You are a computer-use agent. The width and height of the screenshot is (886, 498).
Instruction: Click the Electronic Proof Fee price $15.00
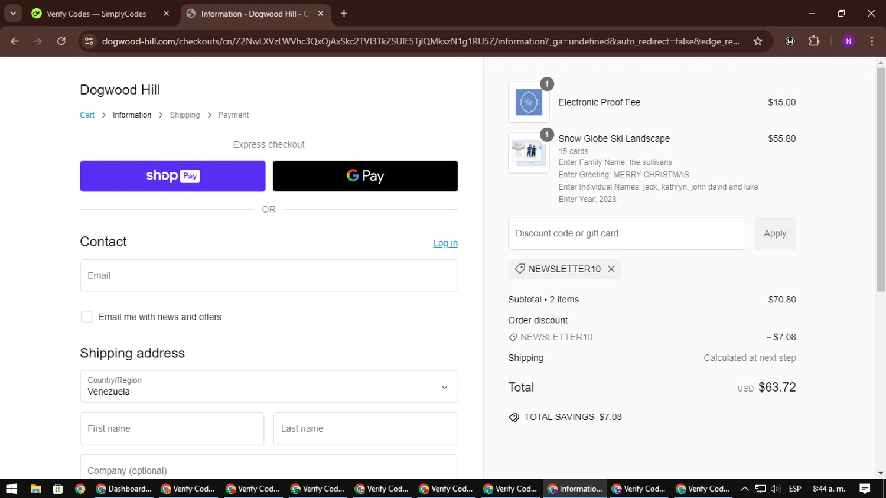tap(781, 102)
